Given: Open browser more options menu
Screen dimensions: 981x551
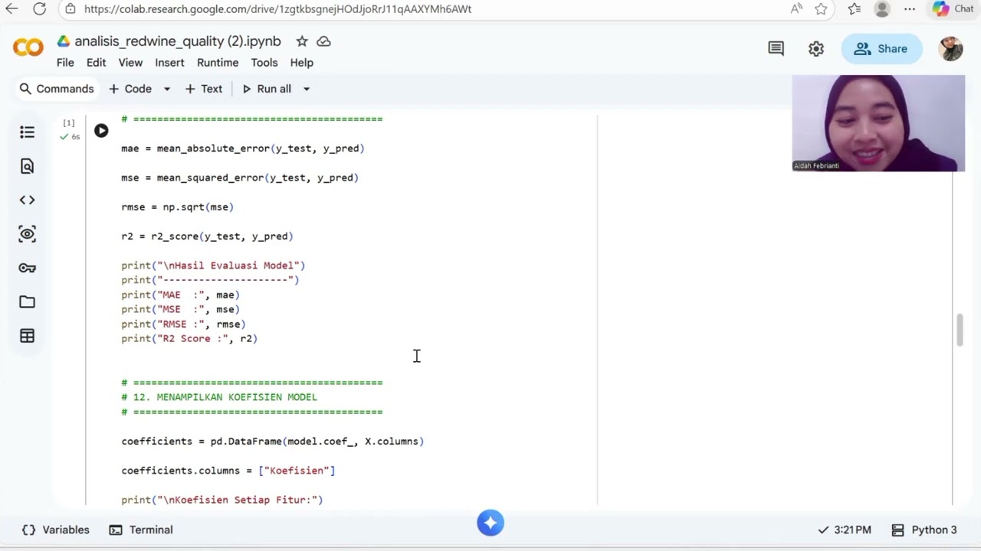Looking at the screenshot, I should point(910,9).
